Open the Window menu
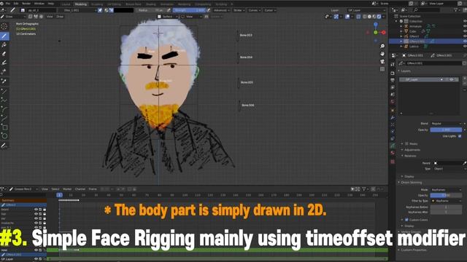 pos(39,4)
